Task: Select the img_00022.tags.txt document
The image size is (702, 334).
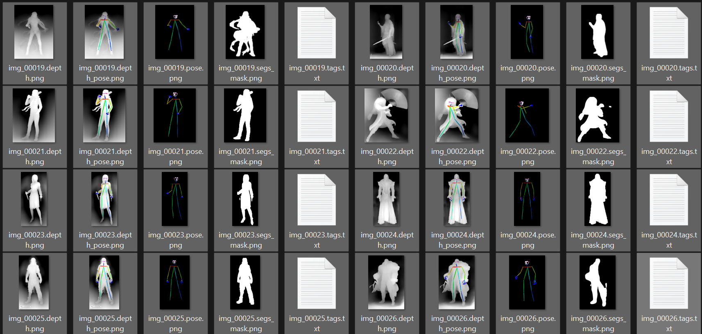Action: (x=669, y=116)
